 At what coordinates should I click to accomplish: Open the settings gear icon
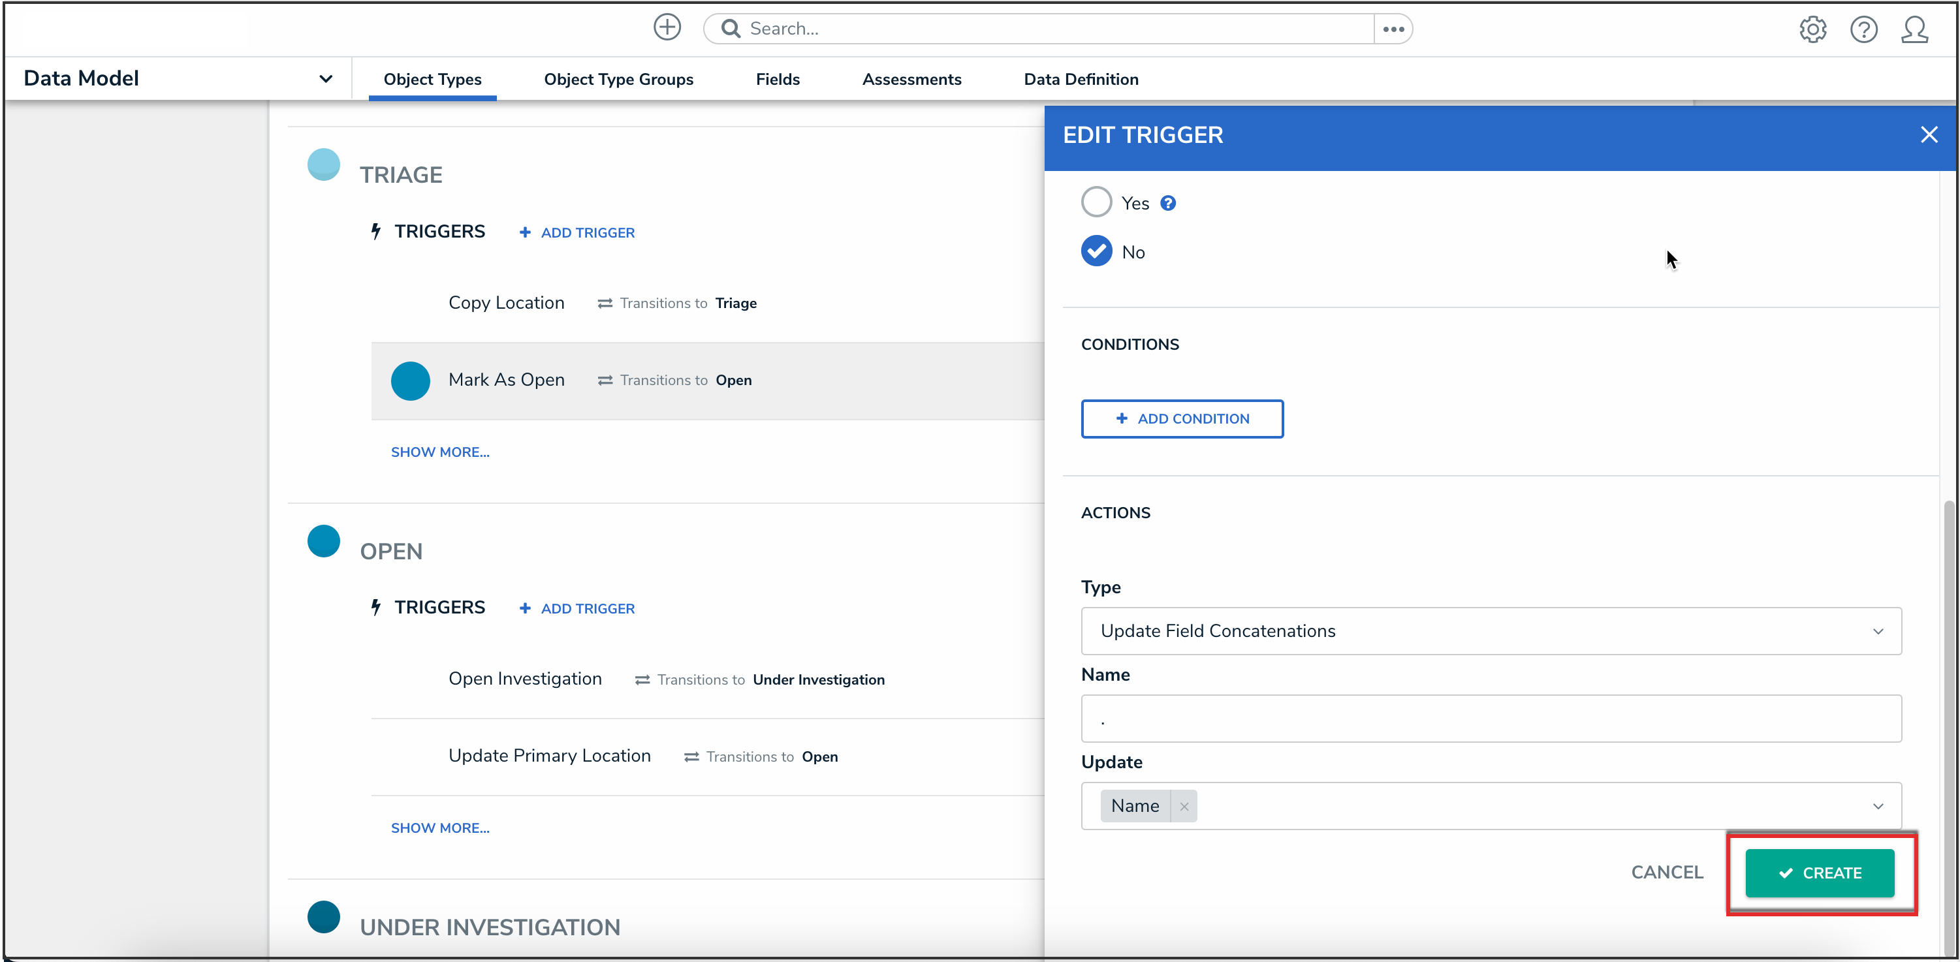coord(1812,29)
